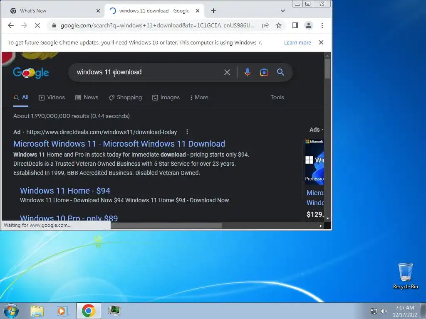Stop loading the page
The width and height of the screenshot is (426, 319).
[37, 25]
